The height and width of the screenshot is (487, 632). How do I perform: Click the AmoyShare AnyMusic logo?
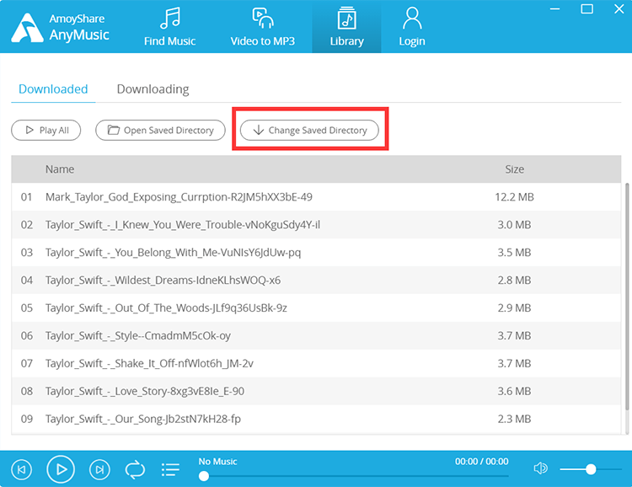(60, 28)
